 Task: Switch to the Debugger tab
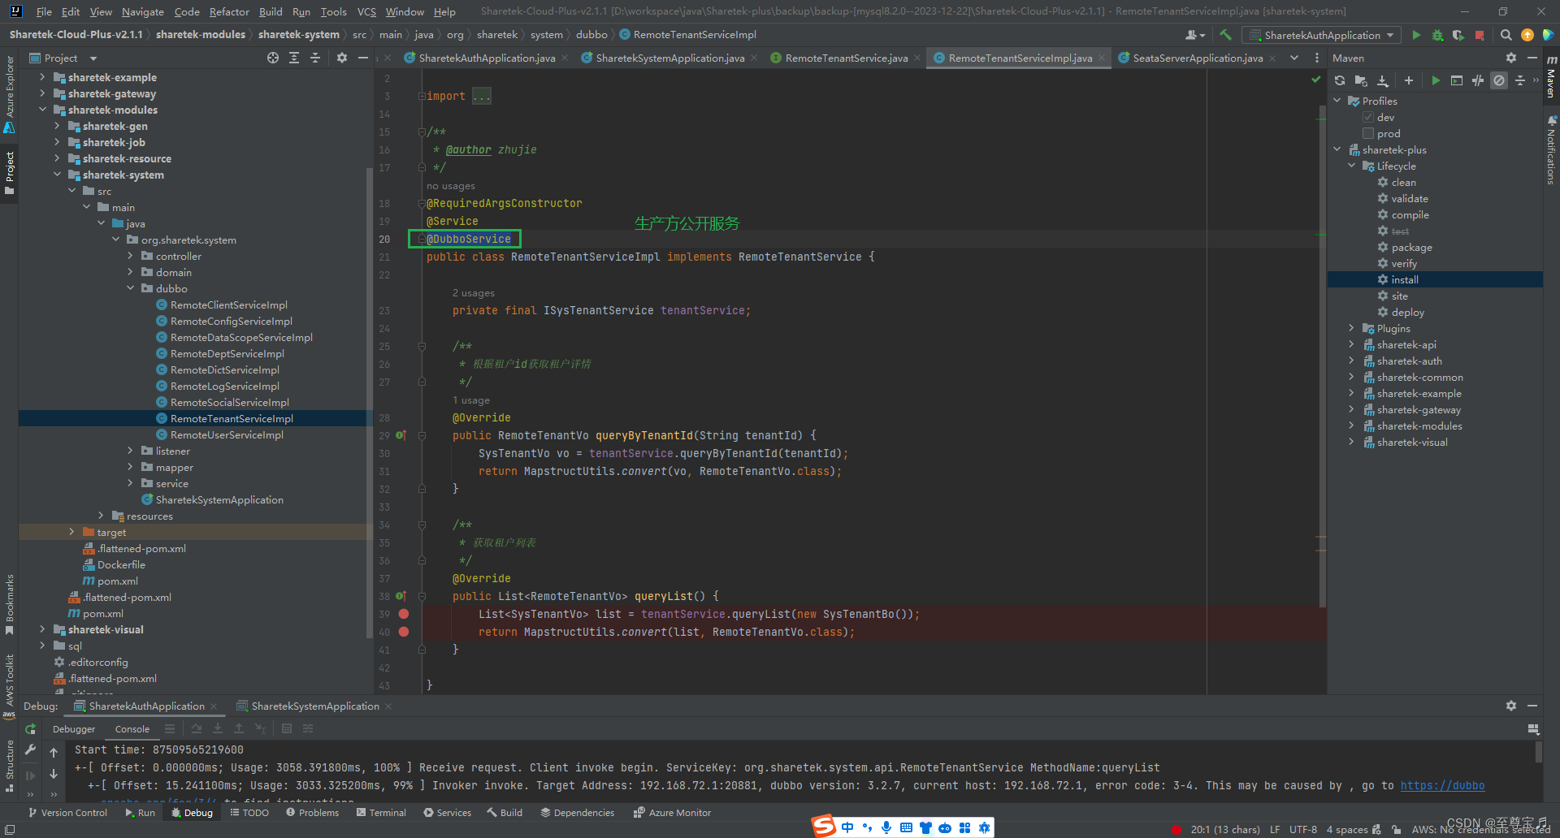tap(74, 729)
